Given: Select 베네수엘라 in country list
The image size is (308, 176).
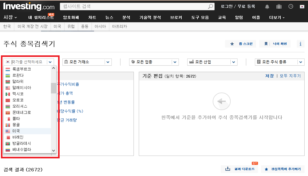Looking at the screenshot, I should click(28, 150).
